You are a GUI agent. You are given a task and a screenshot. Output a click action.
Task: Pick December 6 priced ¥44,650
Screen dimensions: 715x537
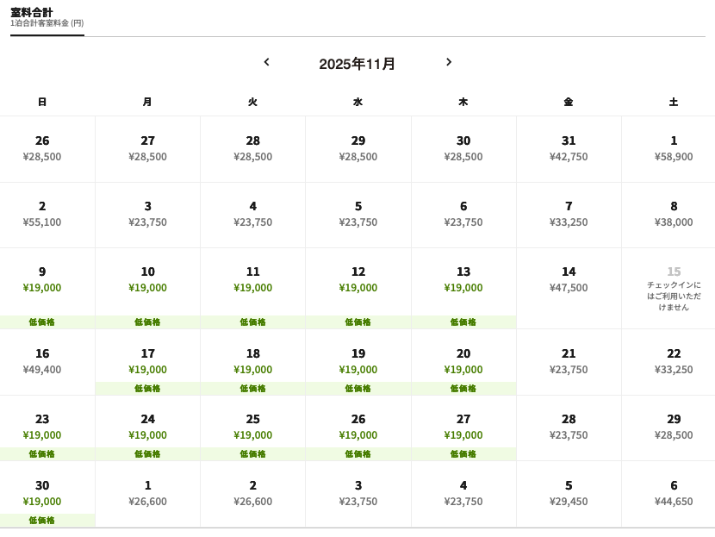[673, 493]
